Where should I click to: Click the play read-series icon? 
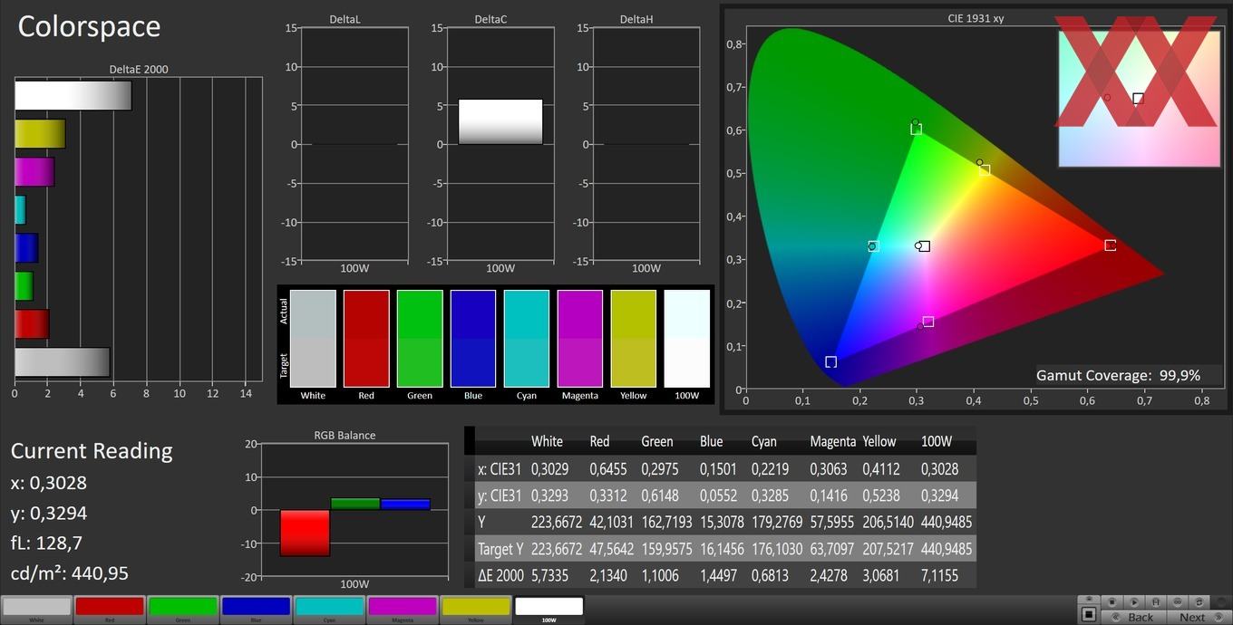pyautogui.click(x=1134, y=601)
